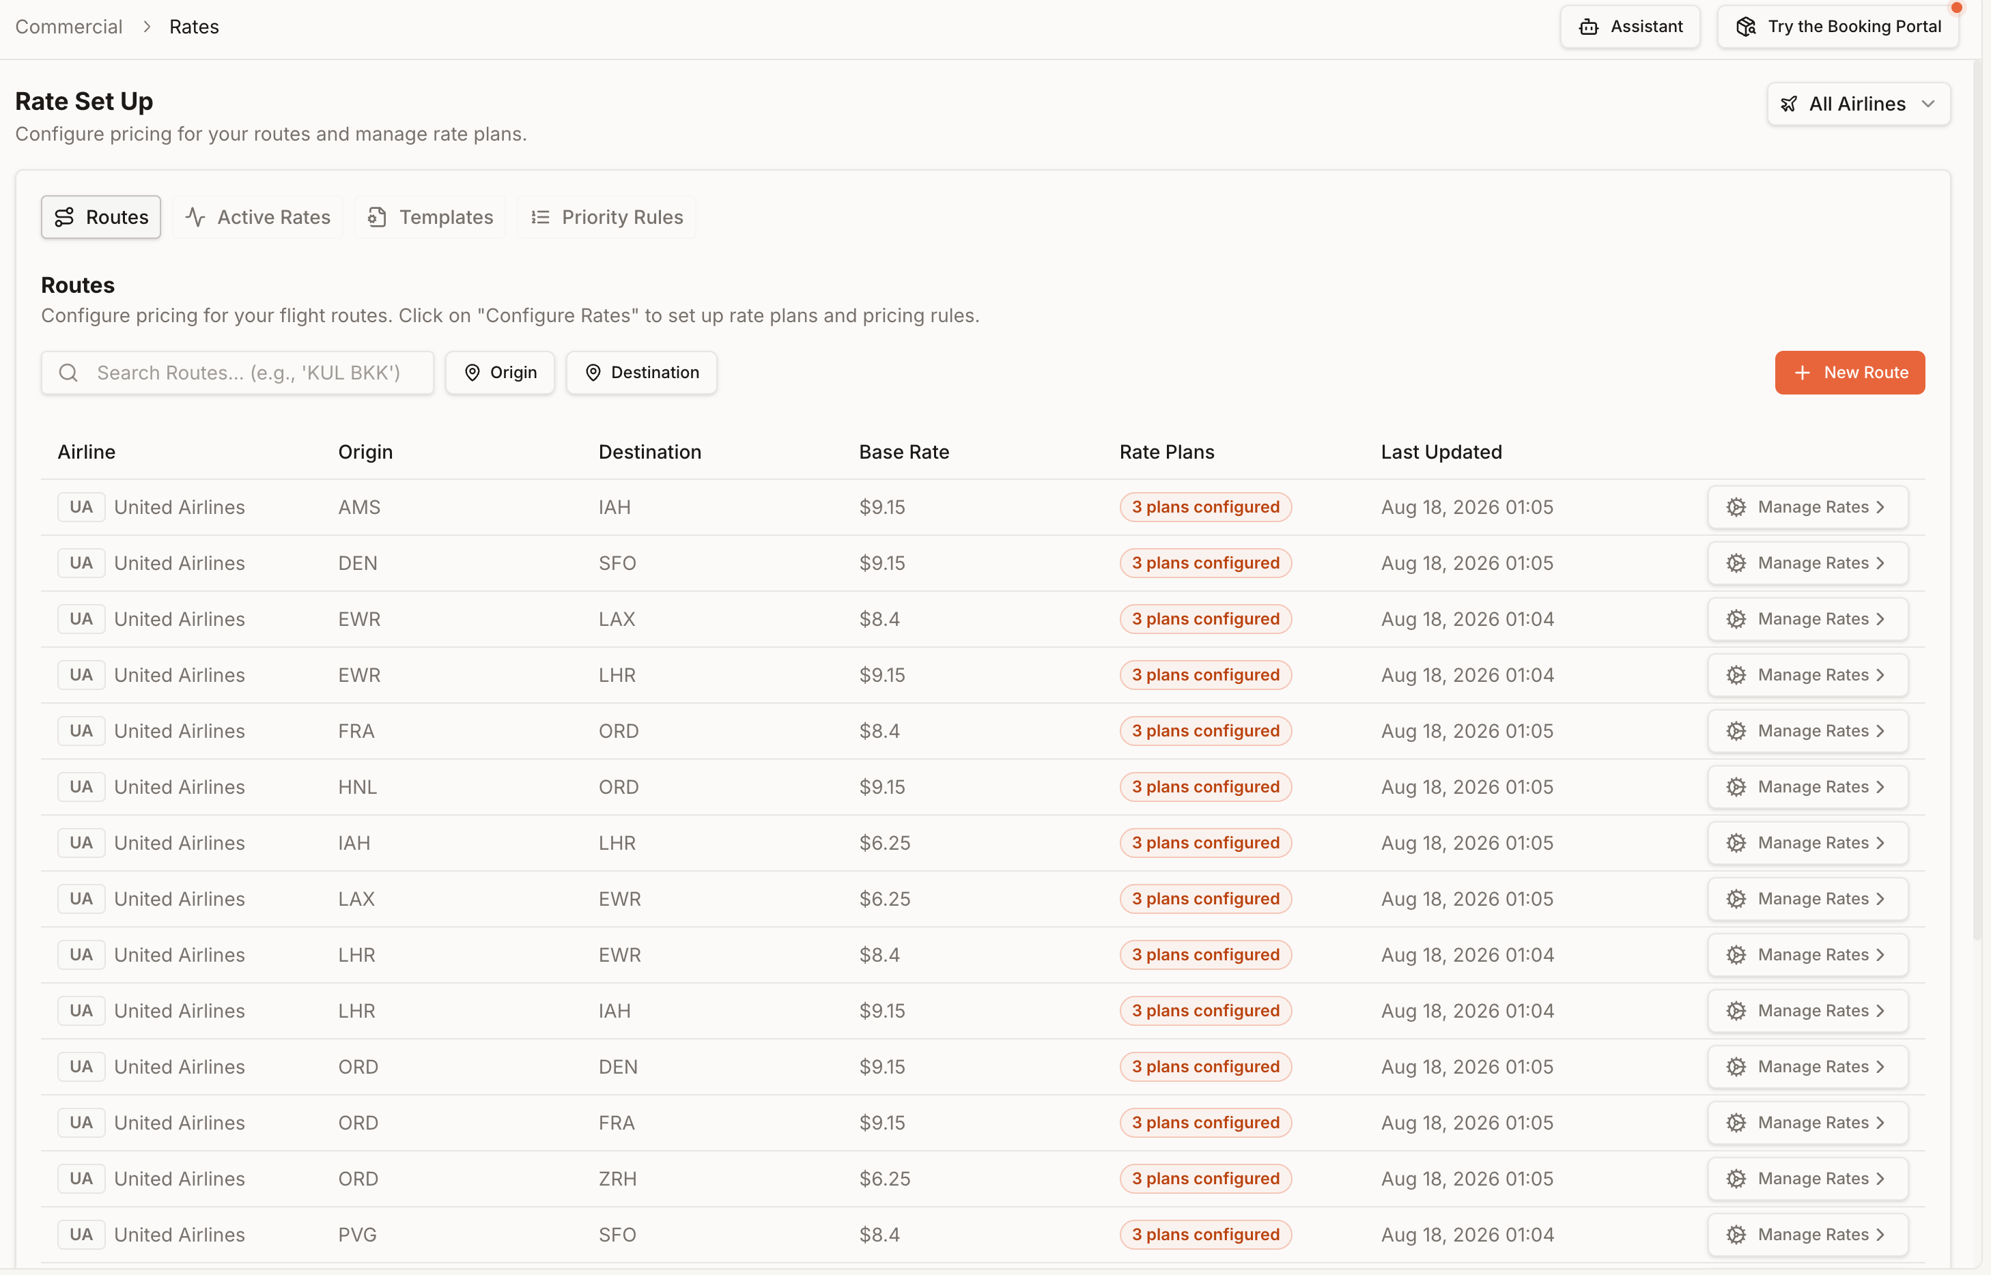Click UA badge in the PVG row
This screenshot has height=1275, width=1991.
81,1235
